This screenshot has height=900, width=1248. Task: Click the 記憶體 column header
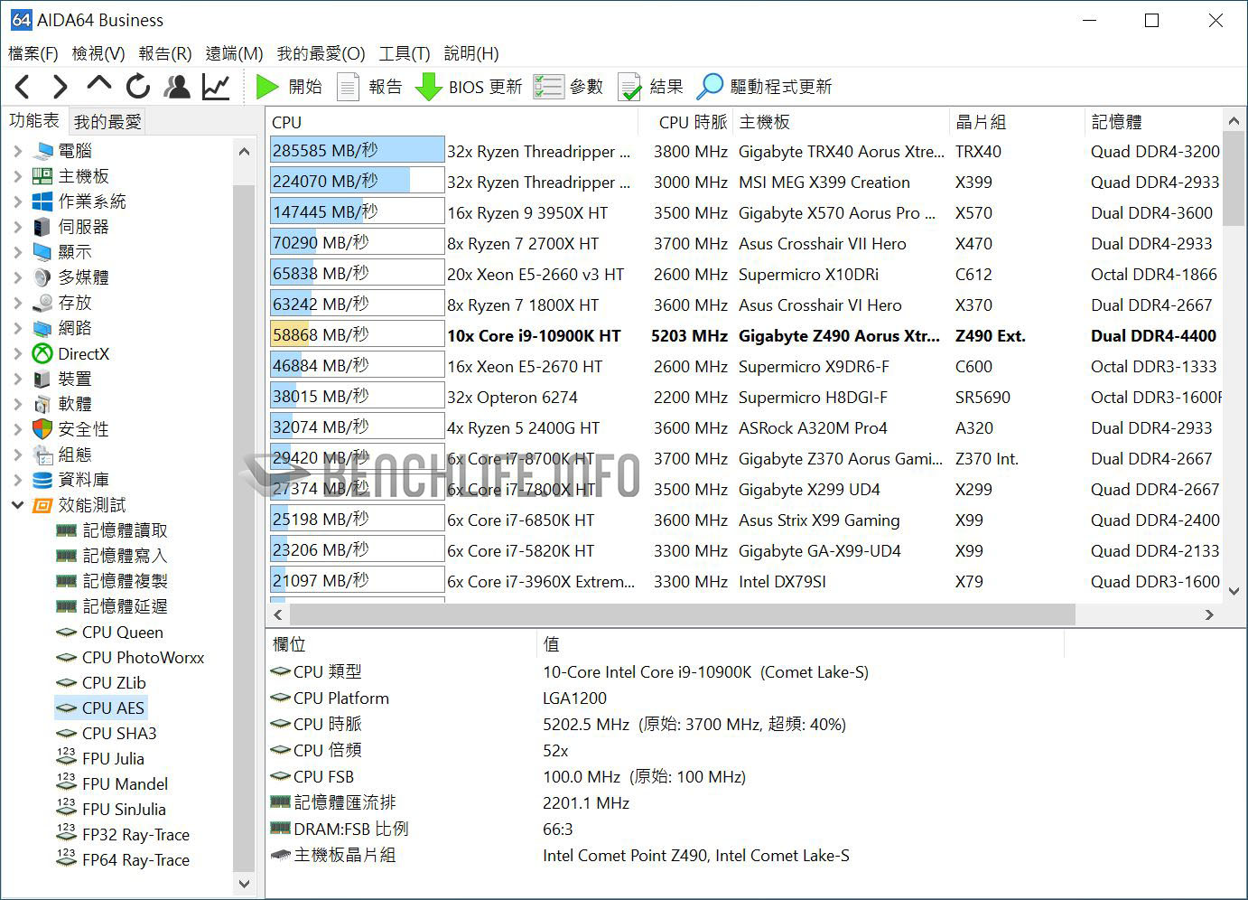pos(1116,122)
